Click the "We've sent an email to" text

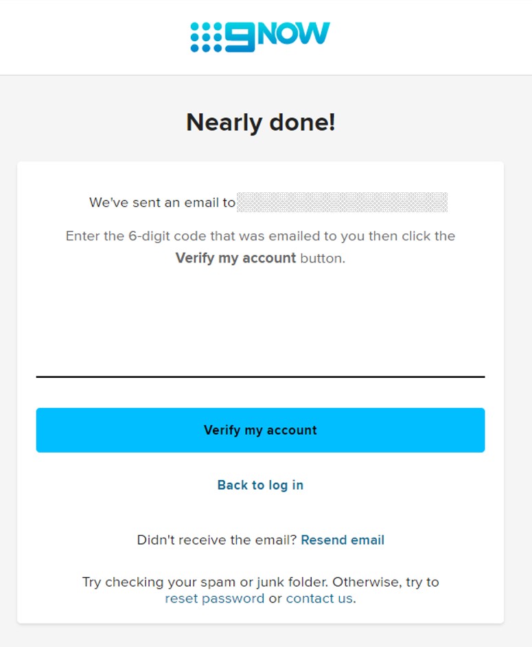pos(162,203)
